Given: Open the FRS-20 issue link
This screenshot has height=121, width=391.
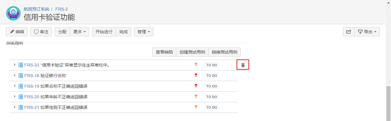Looking at the screenshot, I should coord(32,97).
